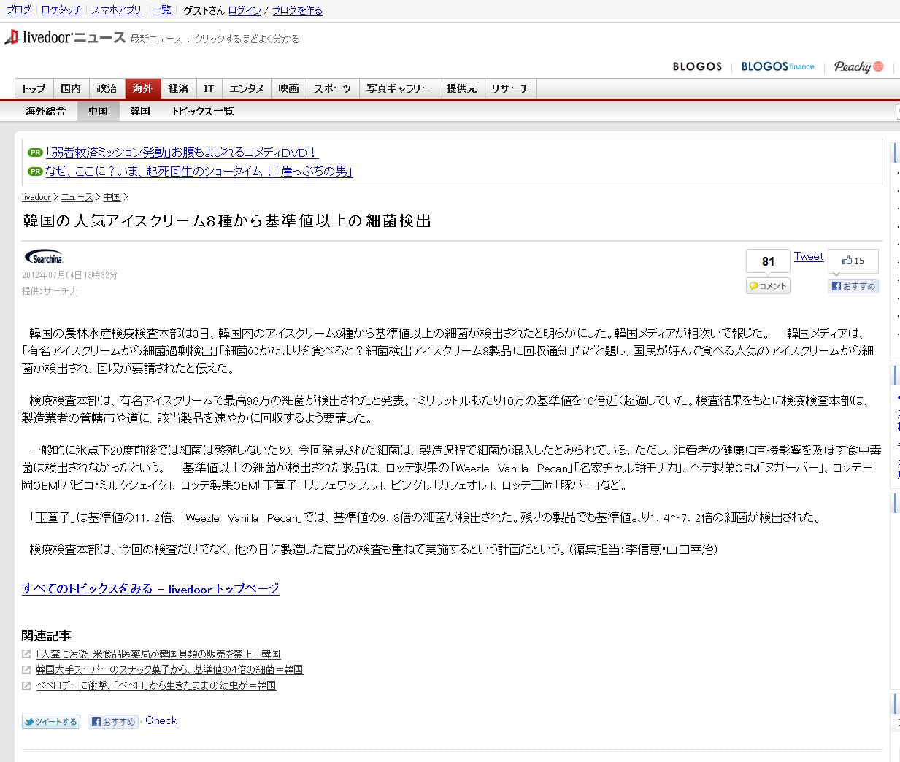
Task: Click external link icon for ペペロデー article
Action: [x=26, y=685]
